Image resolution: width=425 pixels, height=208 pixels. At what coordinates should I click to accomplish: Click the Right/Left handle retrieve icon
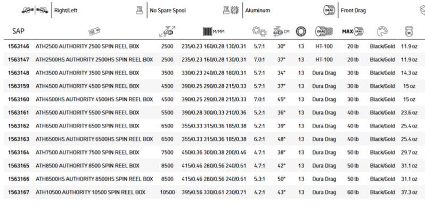pos(35,10)
